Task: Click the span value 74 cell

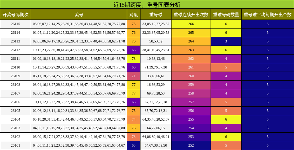Action: click(134, 119)
